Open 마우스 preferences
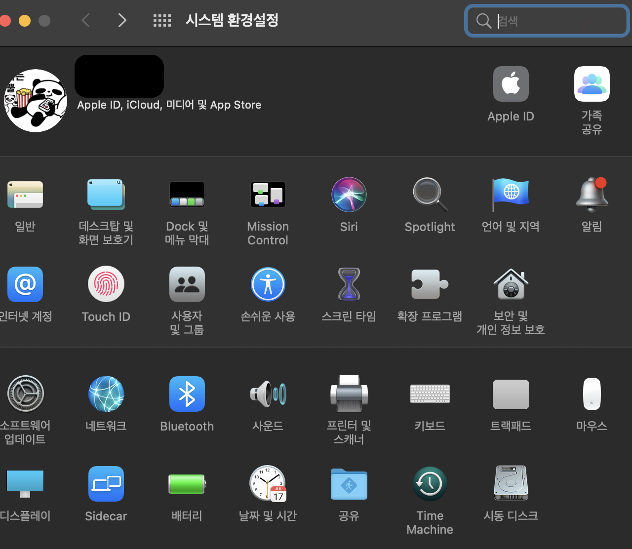632x549 pixels. tap(592, 394)
